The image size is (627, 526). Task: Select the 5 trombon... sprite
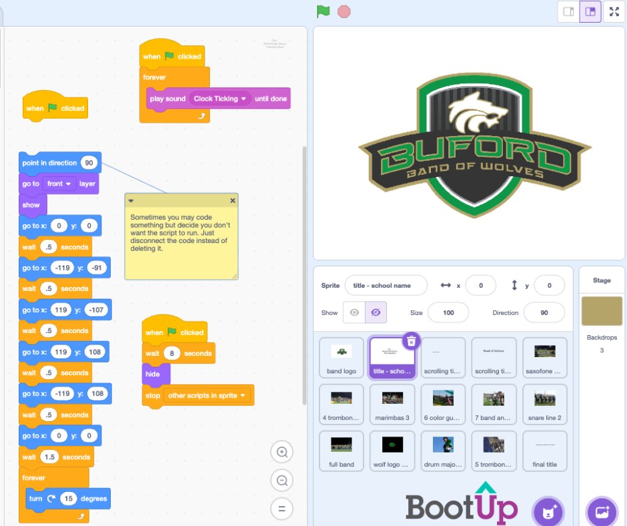(x=494, y=451)
